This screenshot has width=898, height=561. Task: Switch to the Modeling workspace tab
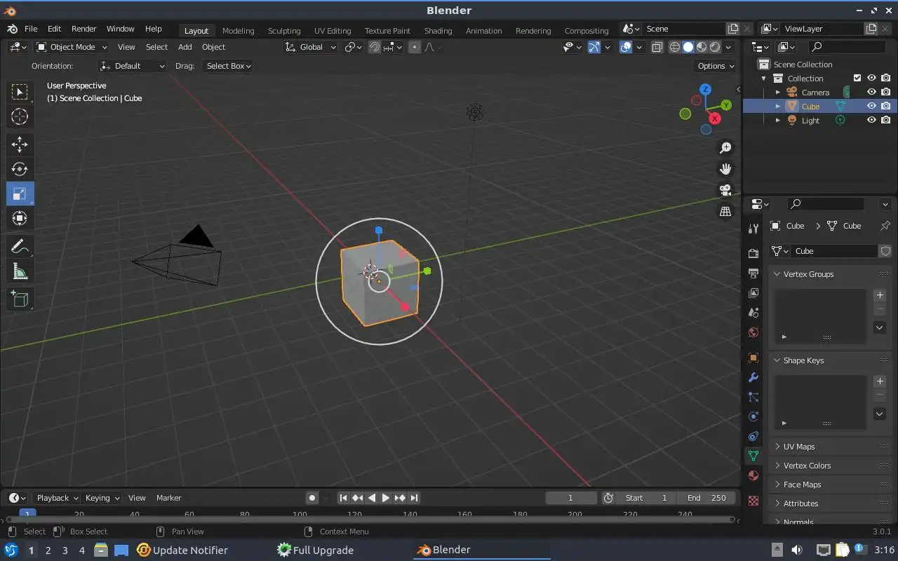point(238,30)
